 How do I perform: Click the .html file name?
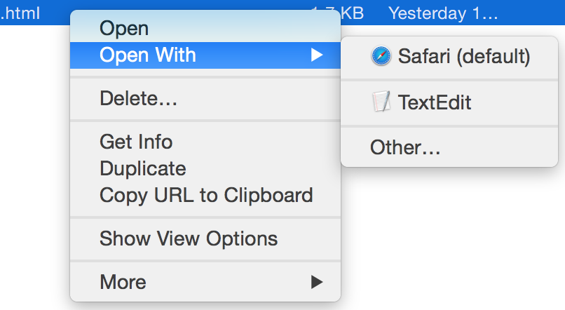20,13
